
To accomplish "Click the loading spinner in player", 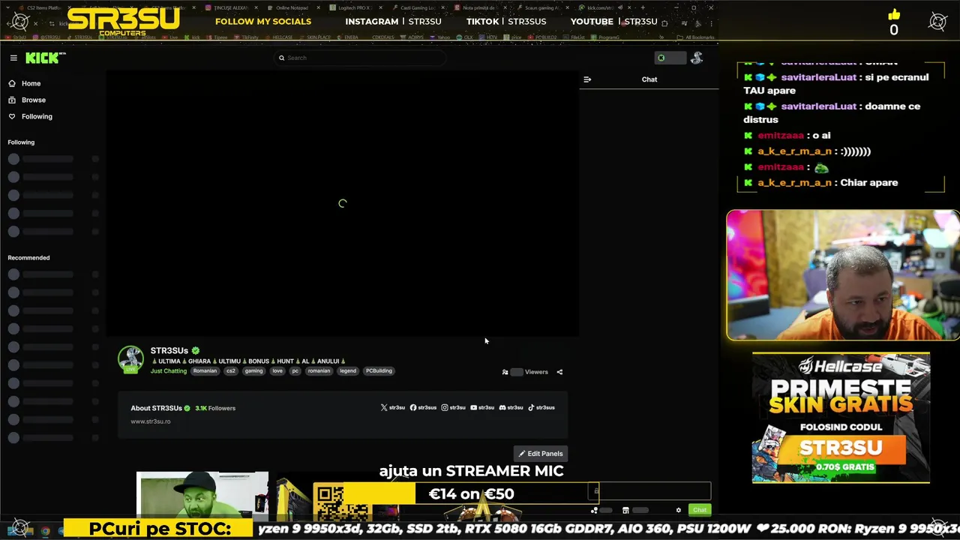I will point(343,203).
